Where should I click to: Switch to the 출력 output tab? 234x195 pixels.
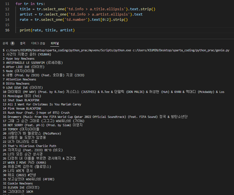point(23,43)
